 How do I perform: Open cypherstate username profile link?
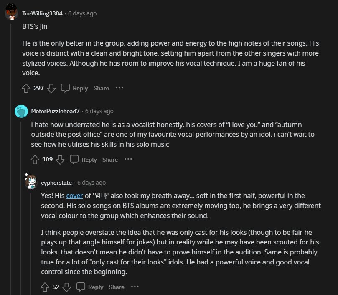pos(57,183)
